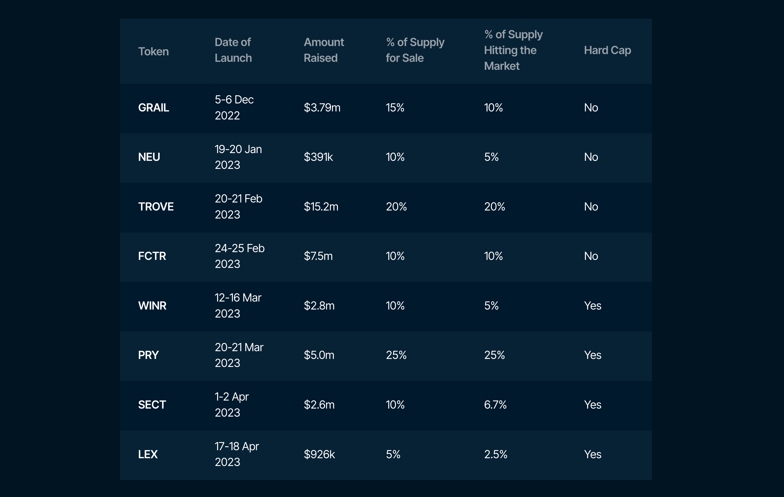This screenshot has height=497, width=784.
Task: Select the GRAIL token name
Action: pos(153,108)
